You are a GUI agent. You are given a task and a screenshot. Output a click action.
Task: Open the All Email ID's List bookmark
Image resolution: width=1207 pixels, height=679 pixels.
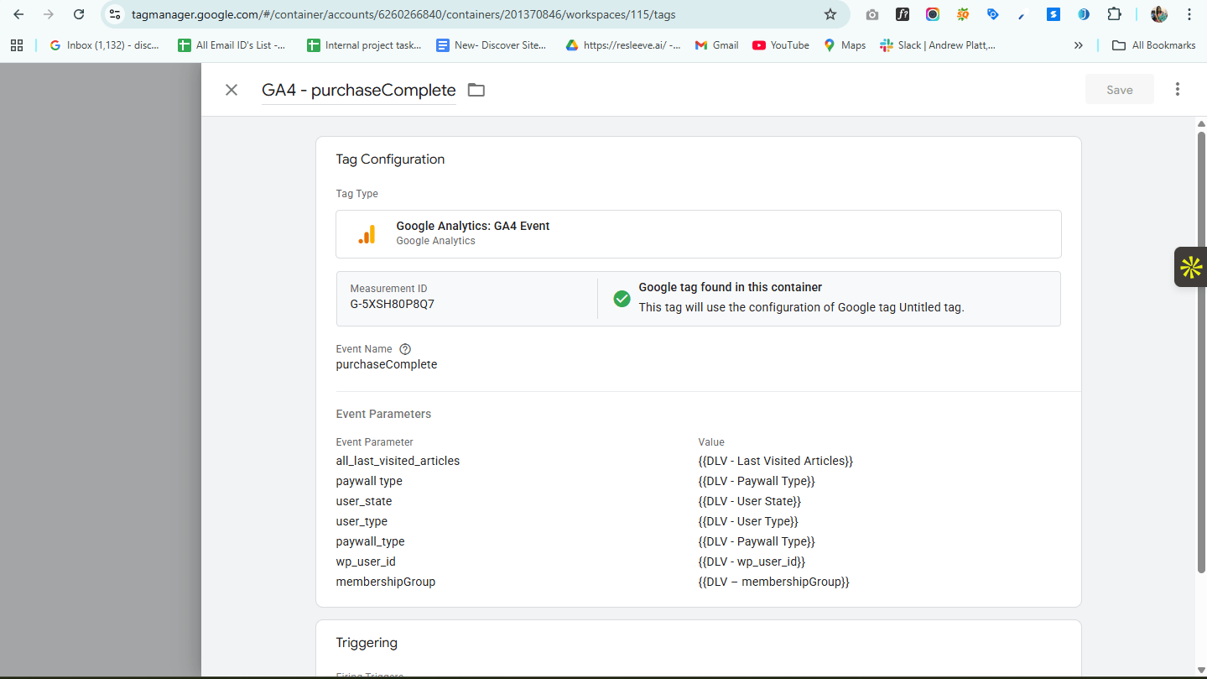click(232, 45)
